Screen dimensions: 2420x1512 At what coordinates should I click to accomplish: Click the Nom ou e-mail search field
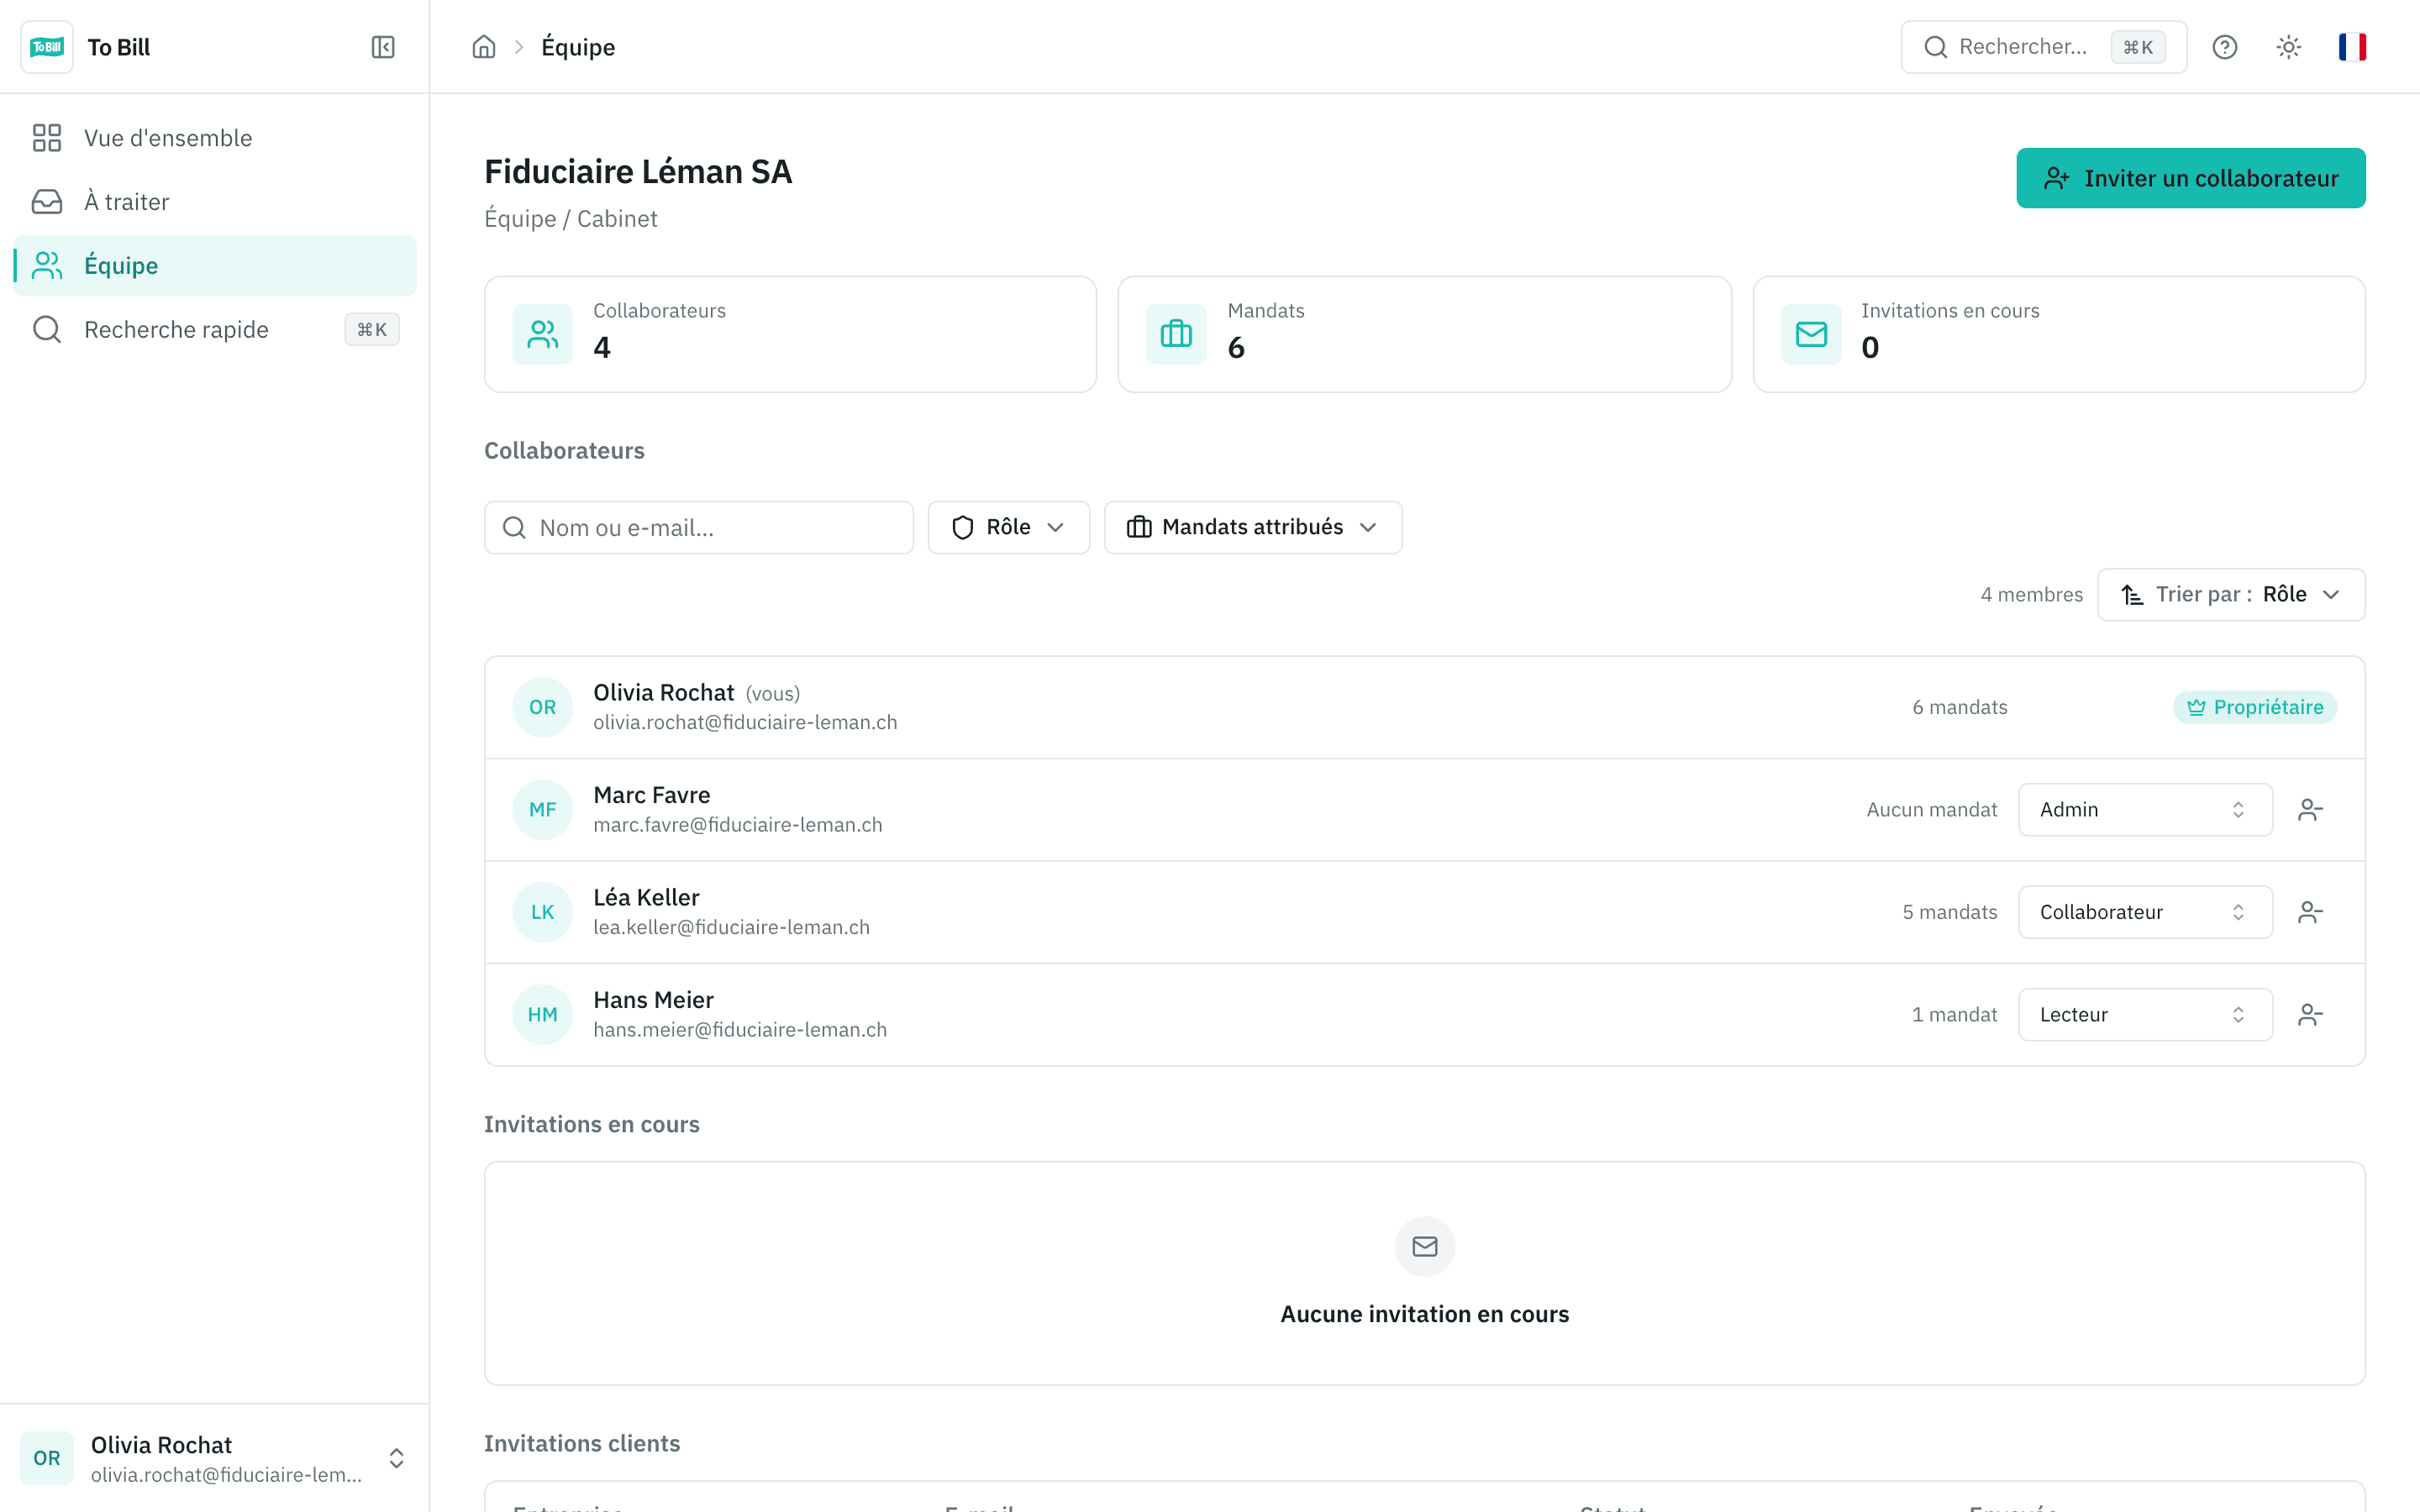[698, 527]
